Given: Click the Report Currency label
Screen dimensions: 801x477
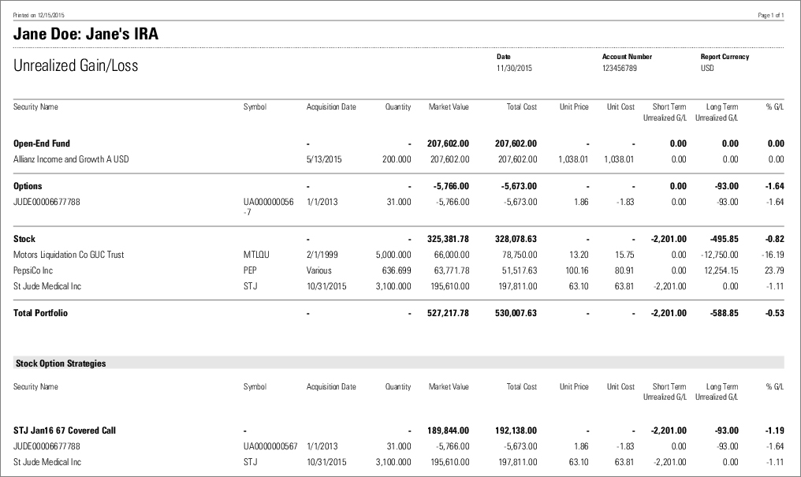Looking at the screenshot, I should tap(725, 57).
